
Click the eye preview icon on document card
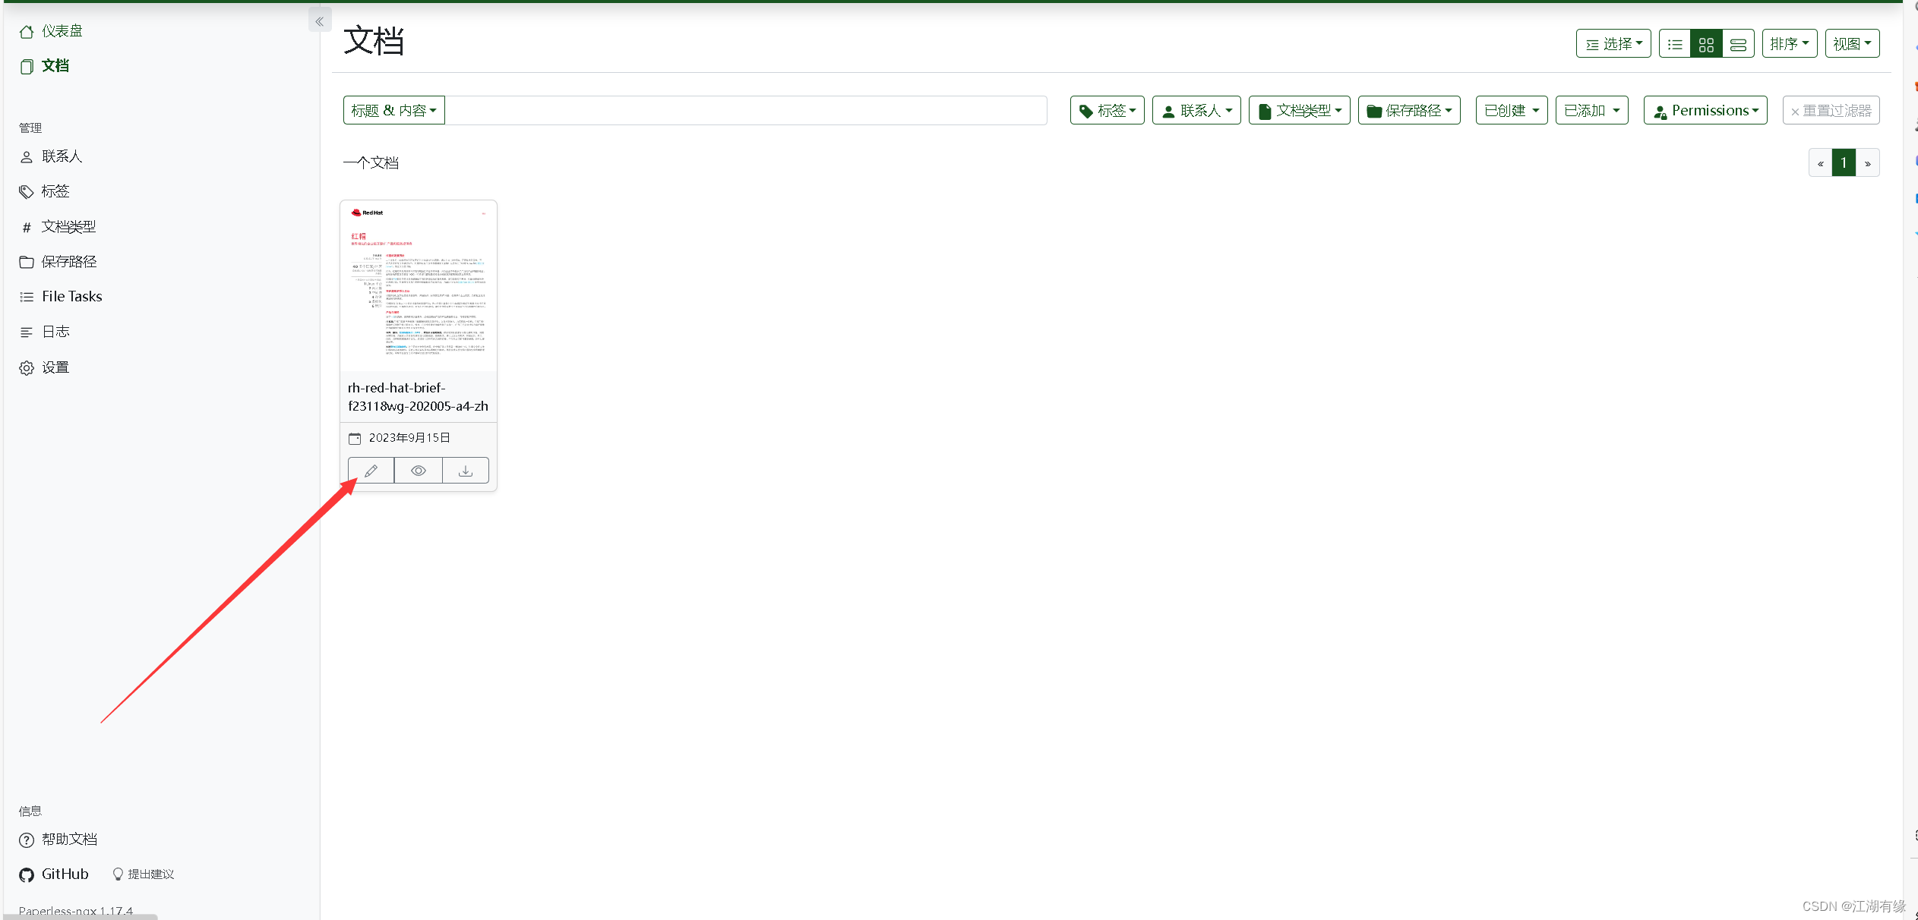click(x=418, y=471)
